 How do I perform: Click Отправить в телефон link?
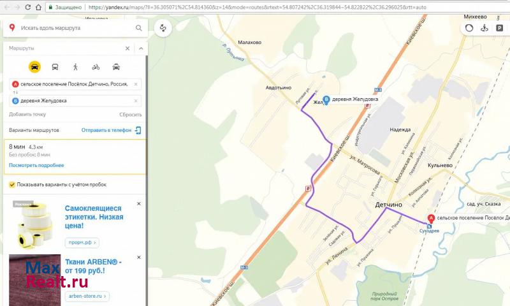(x=106, y=130)
